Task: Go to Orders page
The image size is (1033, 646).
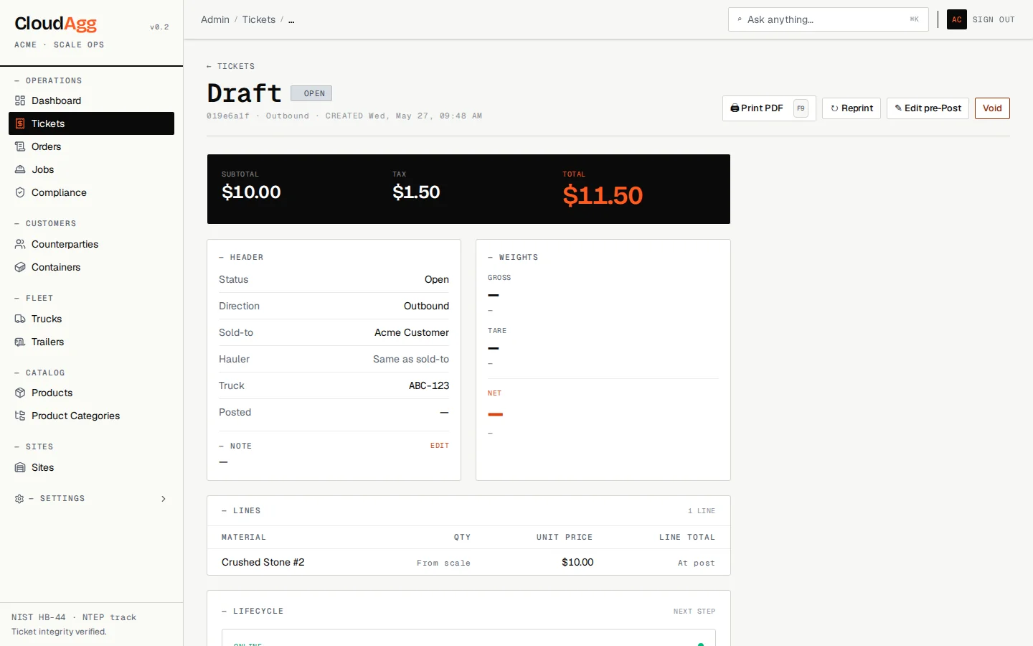Action: tap(91, 146)
